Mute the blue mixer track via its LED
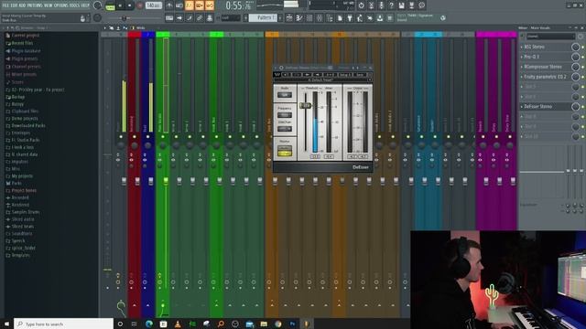Viewport: 586px width, 329px height. coord(147,137)
